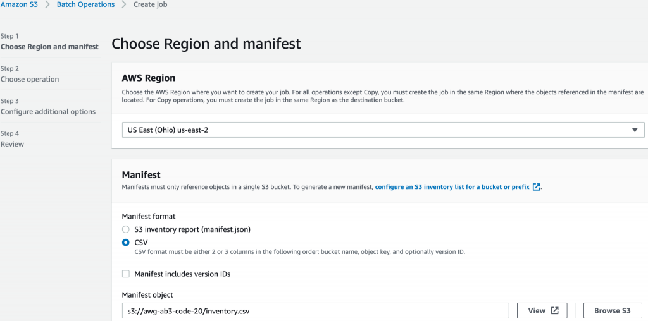Select Step 4 Review
648x321 pixels.
point(13,144)
